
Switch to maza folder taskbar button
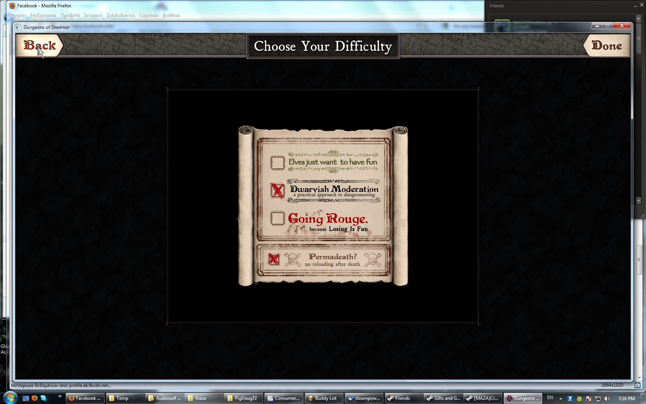pyautogui.click(x=204, y=398)
